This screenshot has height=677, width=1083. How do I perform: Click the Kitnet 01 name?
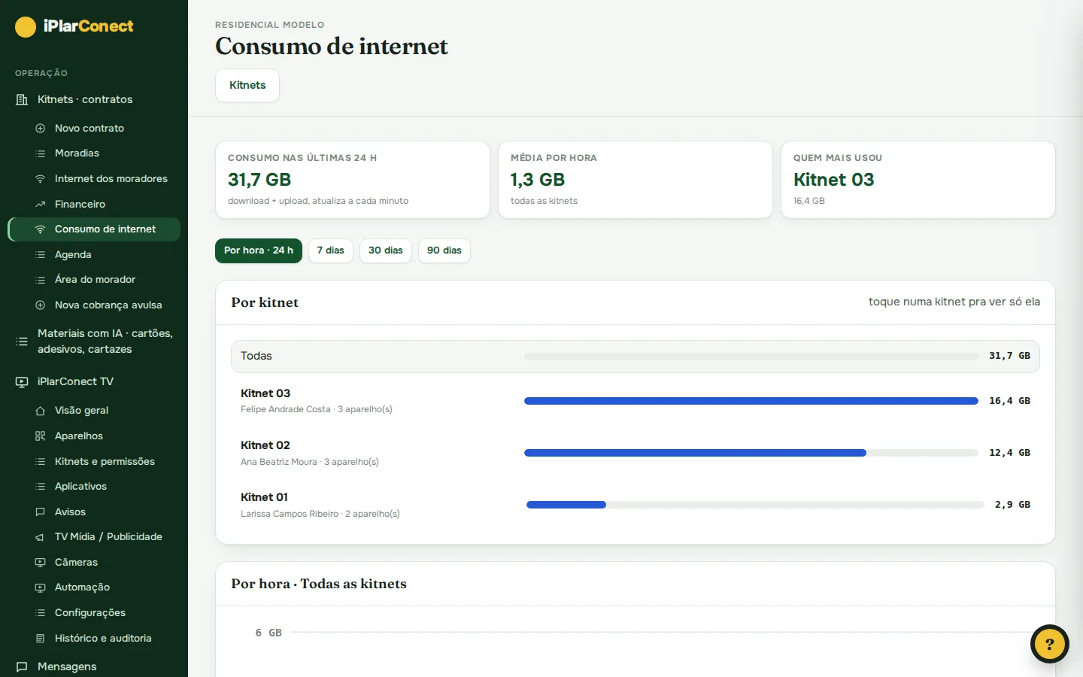(264, 497)
